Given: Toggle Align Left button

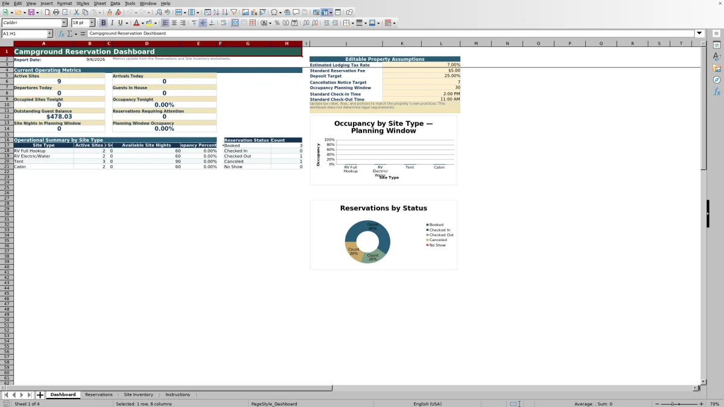Looking at the screenshot, I should pos(165,23).
